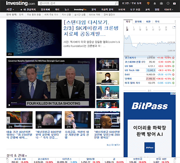Click the 경제 캘린더 quick link

pos(109,15)
